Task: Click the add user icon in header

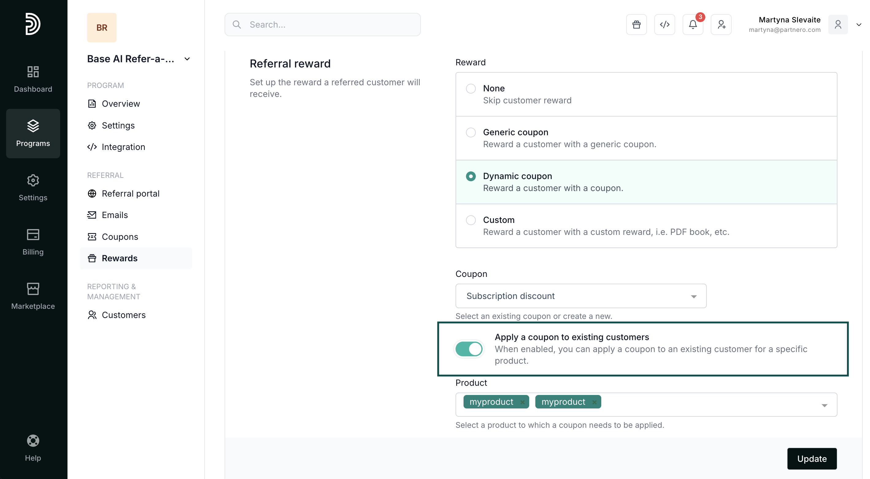Action: click(x=721, y=25)
